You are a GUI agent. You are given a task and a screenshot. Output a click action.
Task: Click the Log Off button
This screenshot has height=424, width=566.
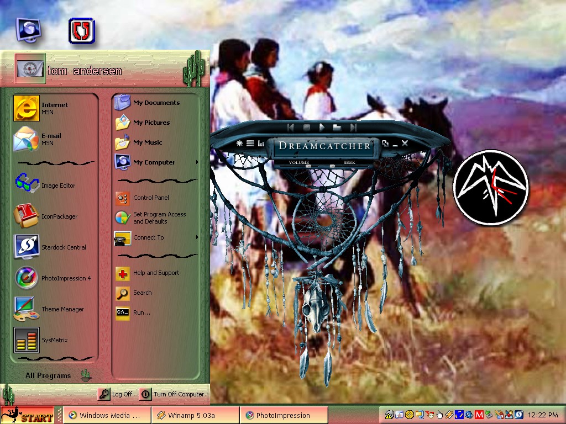pyautogui.click(x=116, y=394)
